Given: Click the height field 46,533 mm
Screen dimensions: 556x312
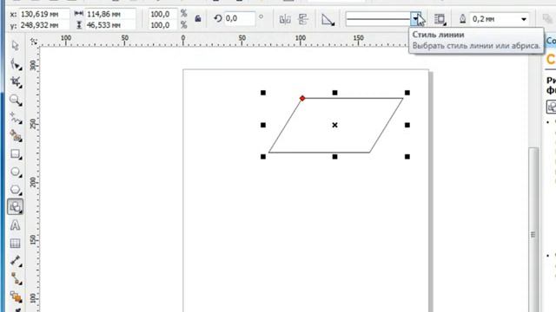Looking at the screenshot, I should 110,25.
